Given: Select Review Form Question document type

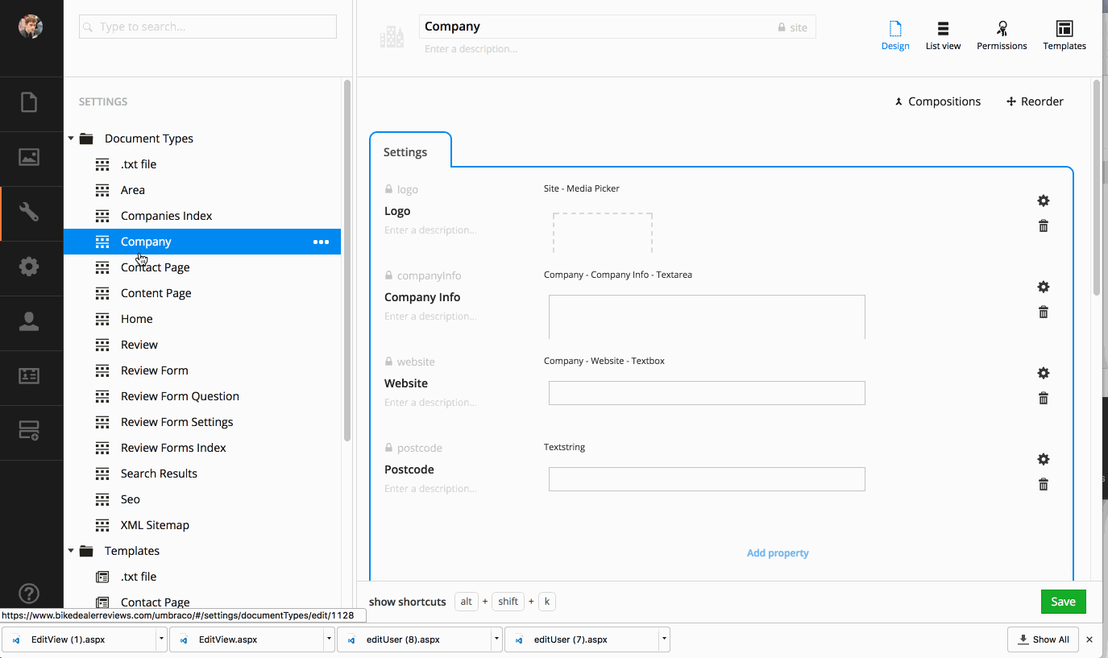Looking at the screenshot, I should (180, 396).
